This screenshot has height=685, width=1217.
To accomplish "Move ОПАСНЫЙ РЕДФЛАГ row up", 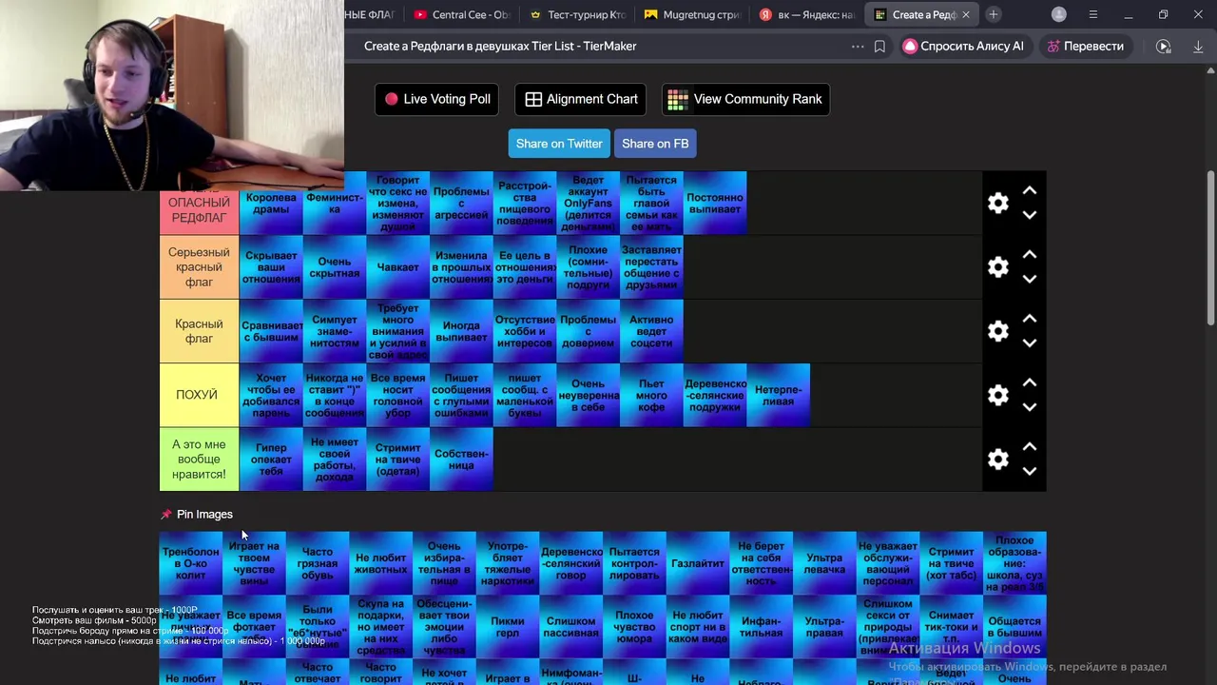I will (x=1030, y=191).
